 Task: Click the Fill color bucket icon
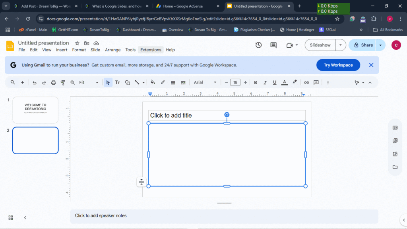153,83
